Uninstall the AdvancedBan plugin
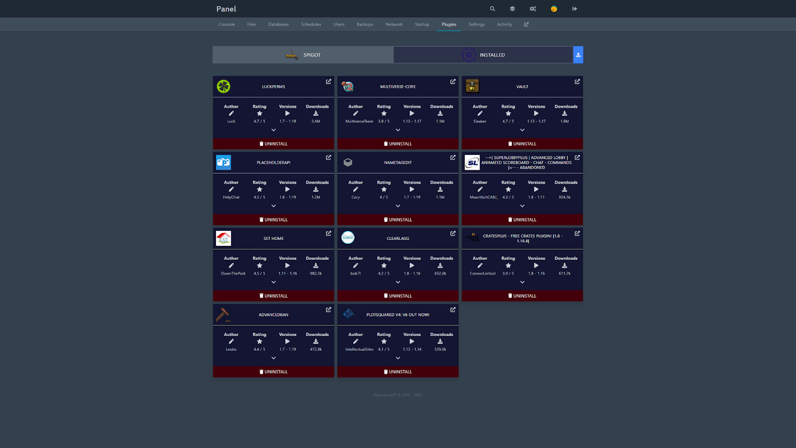This screenshot has height=448, width=796. pos(274,372)
